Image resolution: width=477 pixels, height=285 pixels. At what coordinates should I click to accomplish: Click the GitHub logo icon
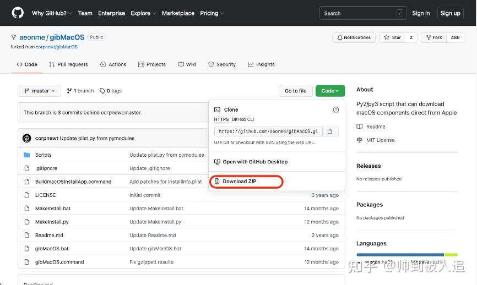tap(18, 13)
